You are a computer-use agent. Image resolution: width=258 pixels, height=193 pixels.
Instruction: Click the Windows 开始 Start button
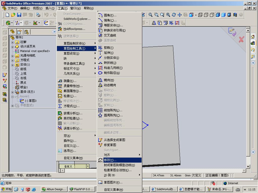pos(7,189)
